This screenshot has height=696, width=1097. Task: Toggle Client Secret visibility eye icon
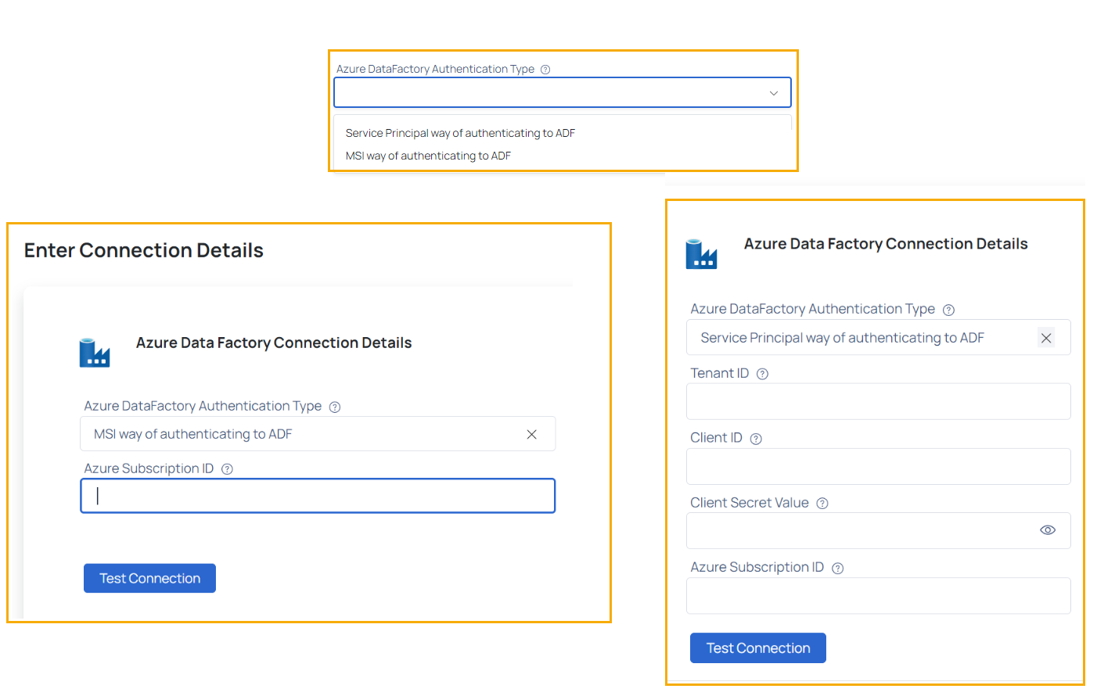(x=1048, y=530)
